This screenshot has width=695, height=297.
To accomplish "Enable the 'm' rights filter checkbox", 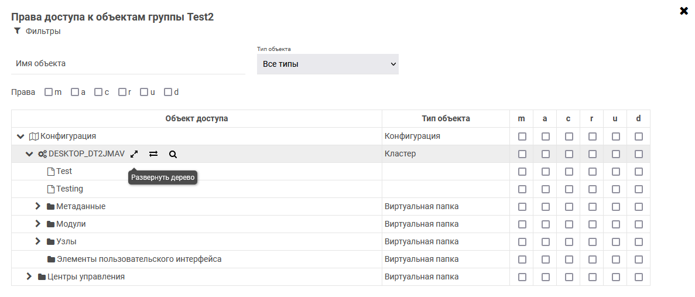I will (x=49, y=92).
